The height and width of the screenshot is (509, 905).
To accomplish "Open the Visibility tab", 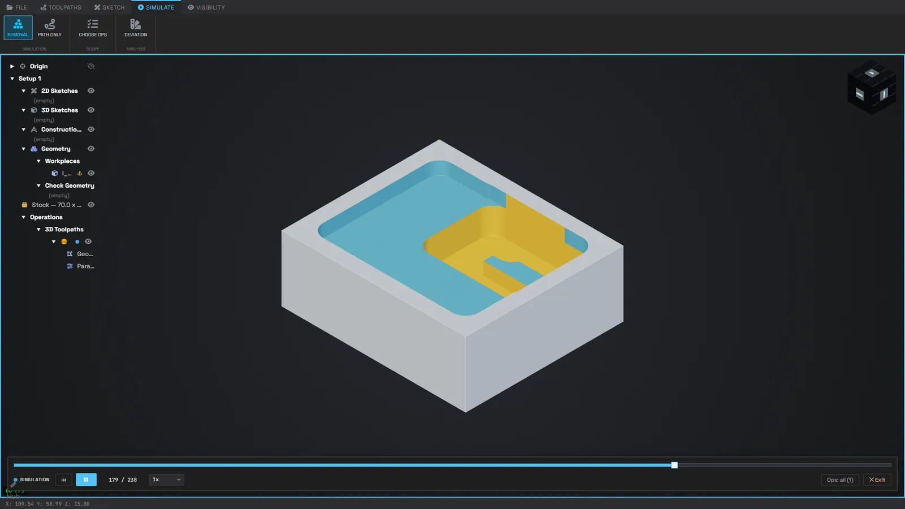I will (x=206, y=7).
